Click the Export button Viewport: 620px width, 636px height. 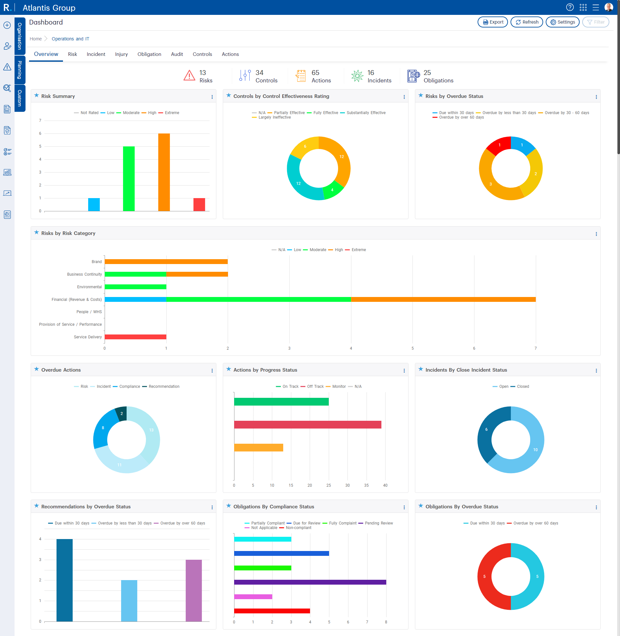(492, 22)
